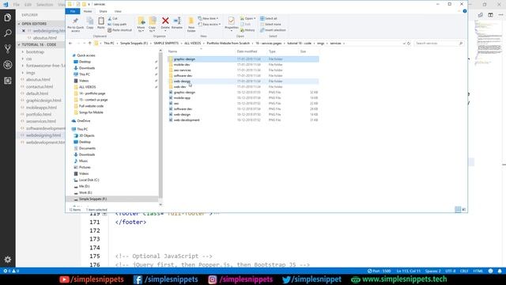Open VS Code Debug icon in activity bar

(7, 65)
